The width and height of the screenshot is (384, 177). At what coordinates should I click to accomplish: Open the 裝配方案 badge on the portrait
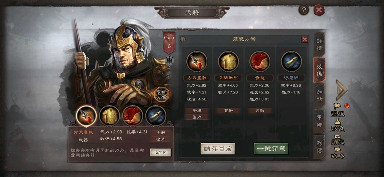click(x=162, y=94)
